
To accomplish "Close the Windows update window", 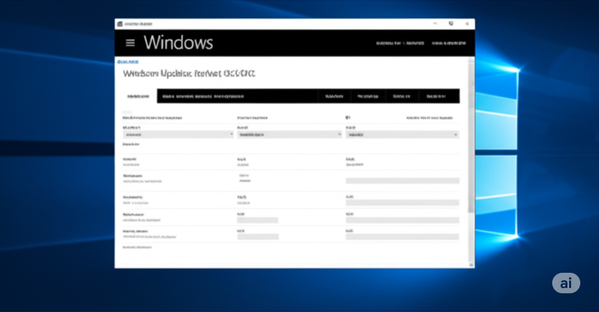I will [x=467, y=23].
